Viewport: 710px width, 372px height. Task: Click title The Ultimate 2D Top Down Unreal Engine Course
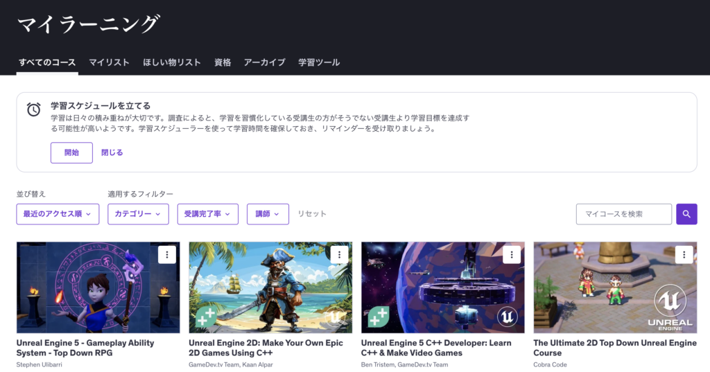click(x=615, y=348)
